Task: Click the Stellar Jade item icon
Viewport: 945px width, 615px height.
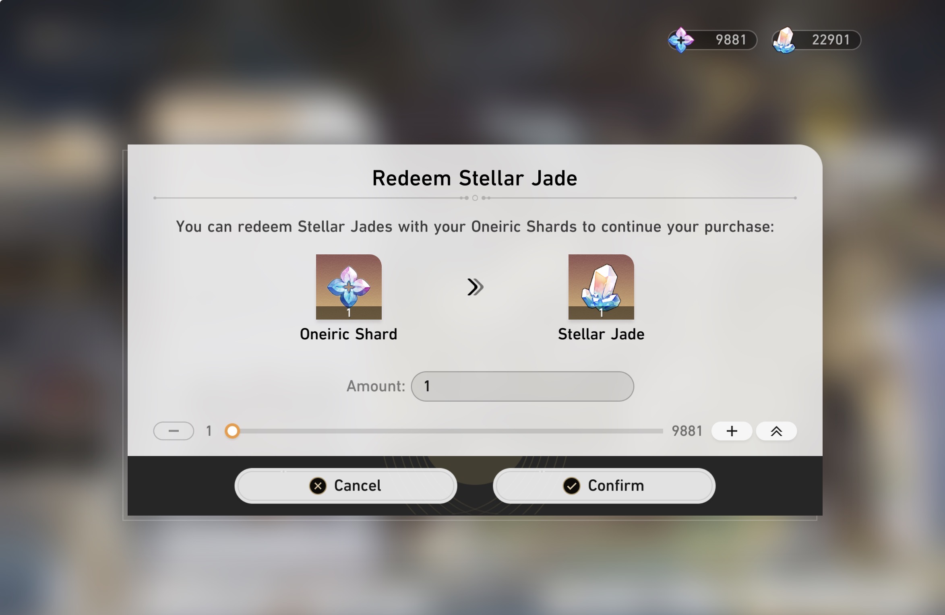Action: (601, 287)
